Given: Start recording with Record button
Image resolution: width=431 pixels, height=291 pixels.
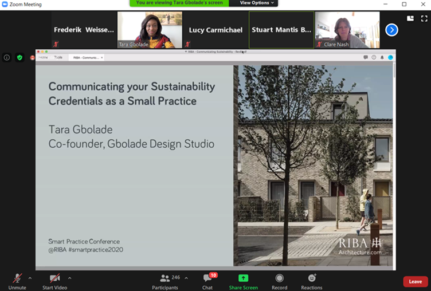Looking at the screenshot, I should 279,281.
